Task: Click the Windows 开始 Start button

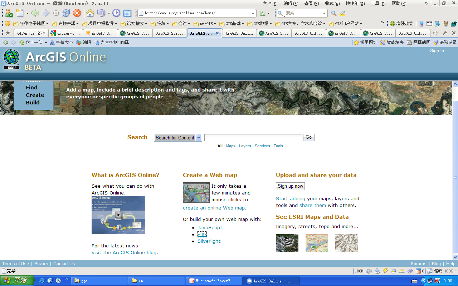Action: [17, 281]
